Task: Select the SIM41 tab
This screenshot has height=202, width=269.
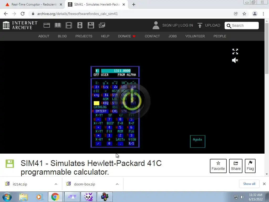Action: click(x=96, y=4)
